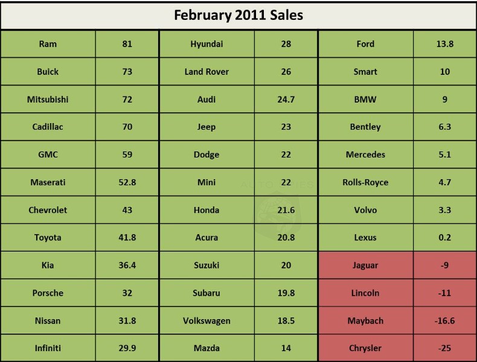Click the red Jaguar cell
The image size is (477, 362).
[x=365, y=265]
